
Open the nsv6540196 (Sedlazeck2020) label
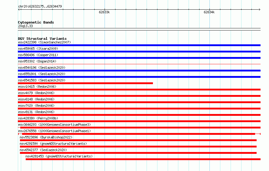click(x=42, y=68)
